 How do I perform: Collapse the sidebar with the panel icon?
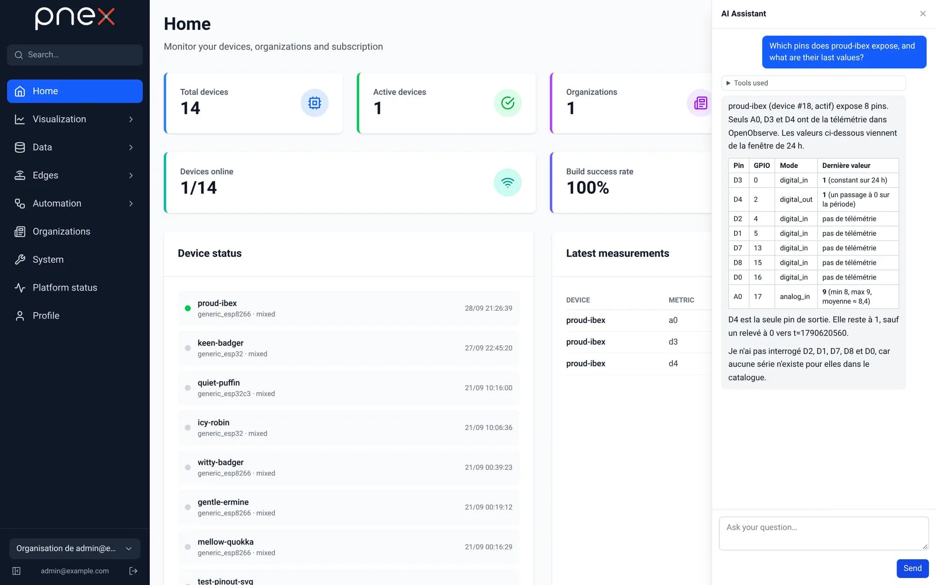(x=16, y=571)
